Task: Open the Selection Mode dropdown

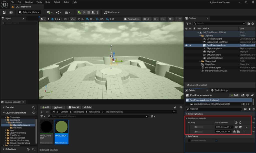Action: click(x=30, y=12)
